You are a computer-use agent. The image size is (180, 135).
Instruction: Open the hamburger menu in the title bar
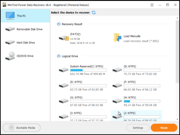click(152, 5)
